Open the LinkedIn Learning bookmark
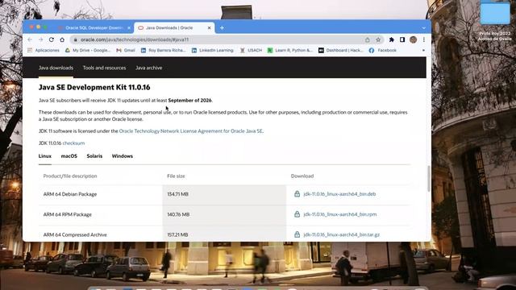 [213, 50]
